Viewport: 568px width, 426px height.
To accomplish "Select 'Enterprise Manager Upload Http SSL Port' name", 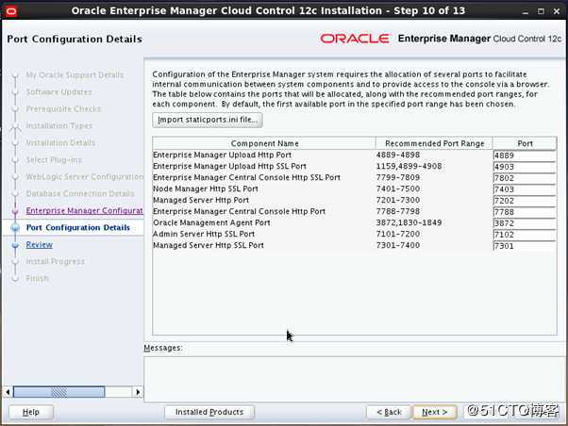I will tap(229, 166).
